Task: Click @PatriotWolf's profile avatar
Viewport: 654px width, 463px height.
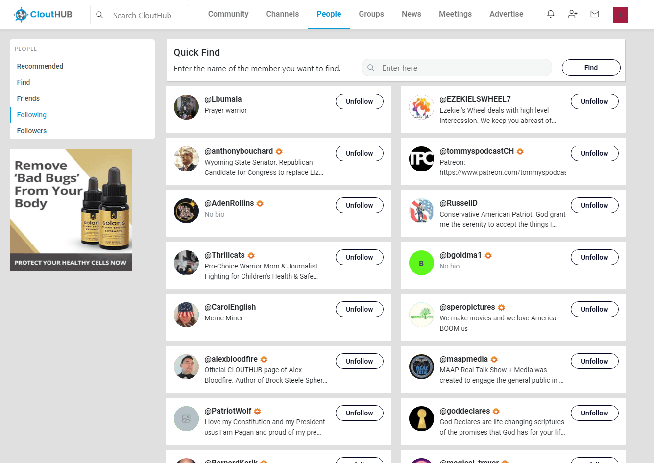Action: click(x=186, y=418)
